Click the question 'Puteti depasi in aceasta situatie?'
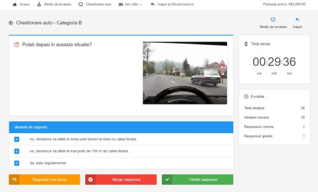Screen dimensions: 318x192 57,45
